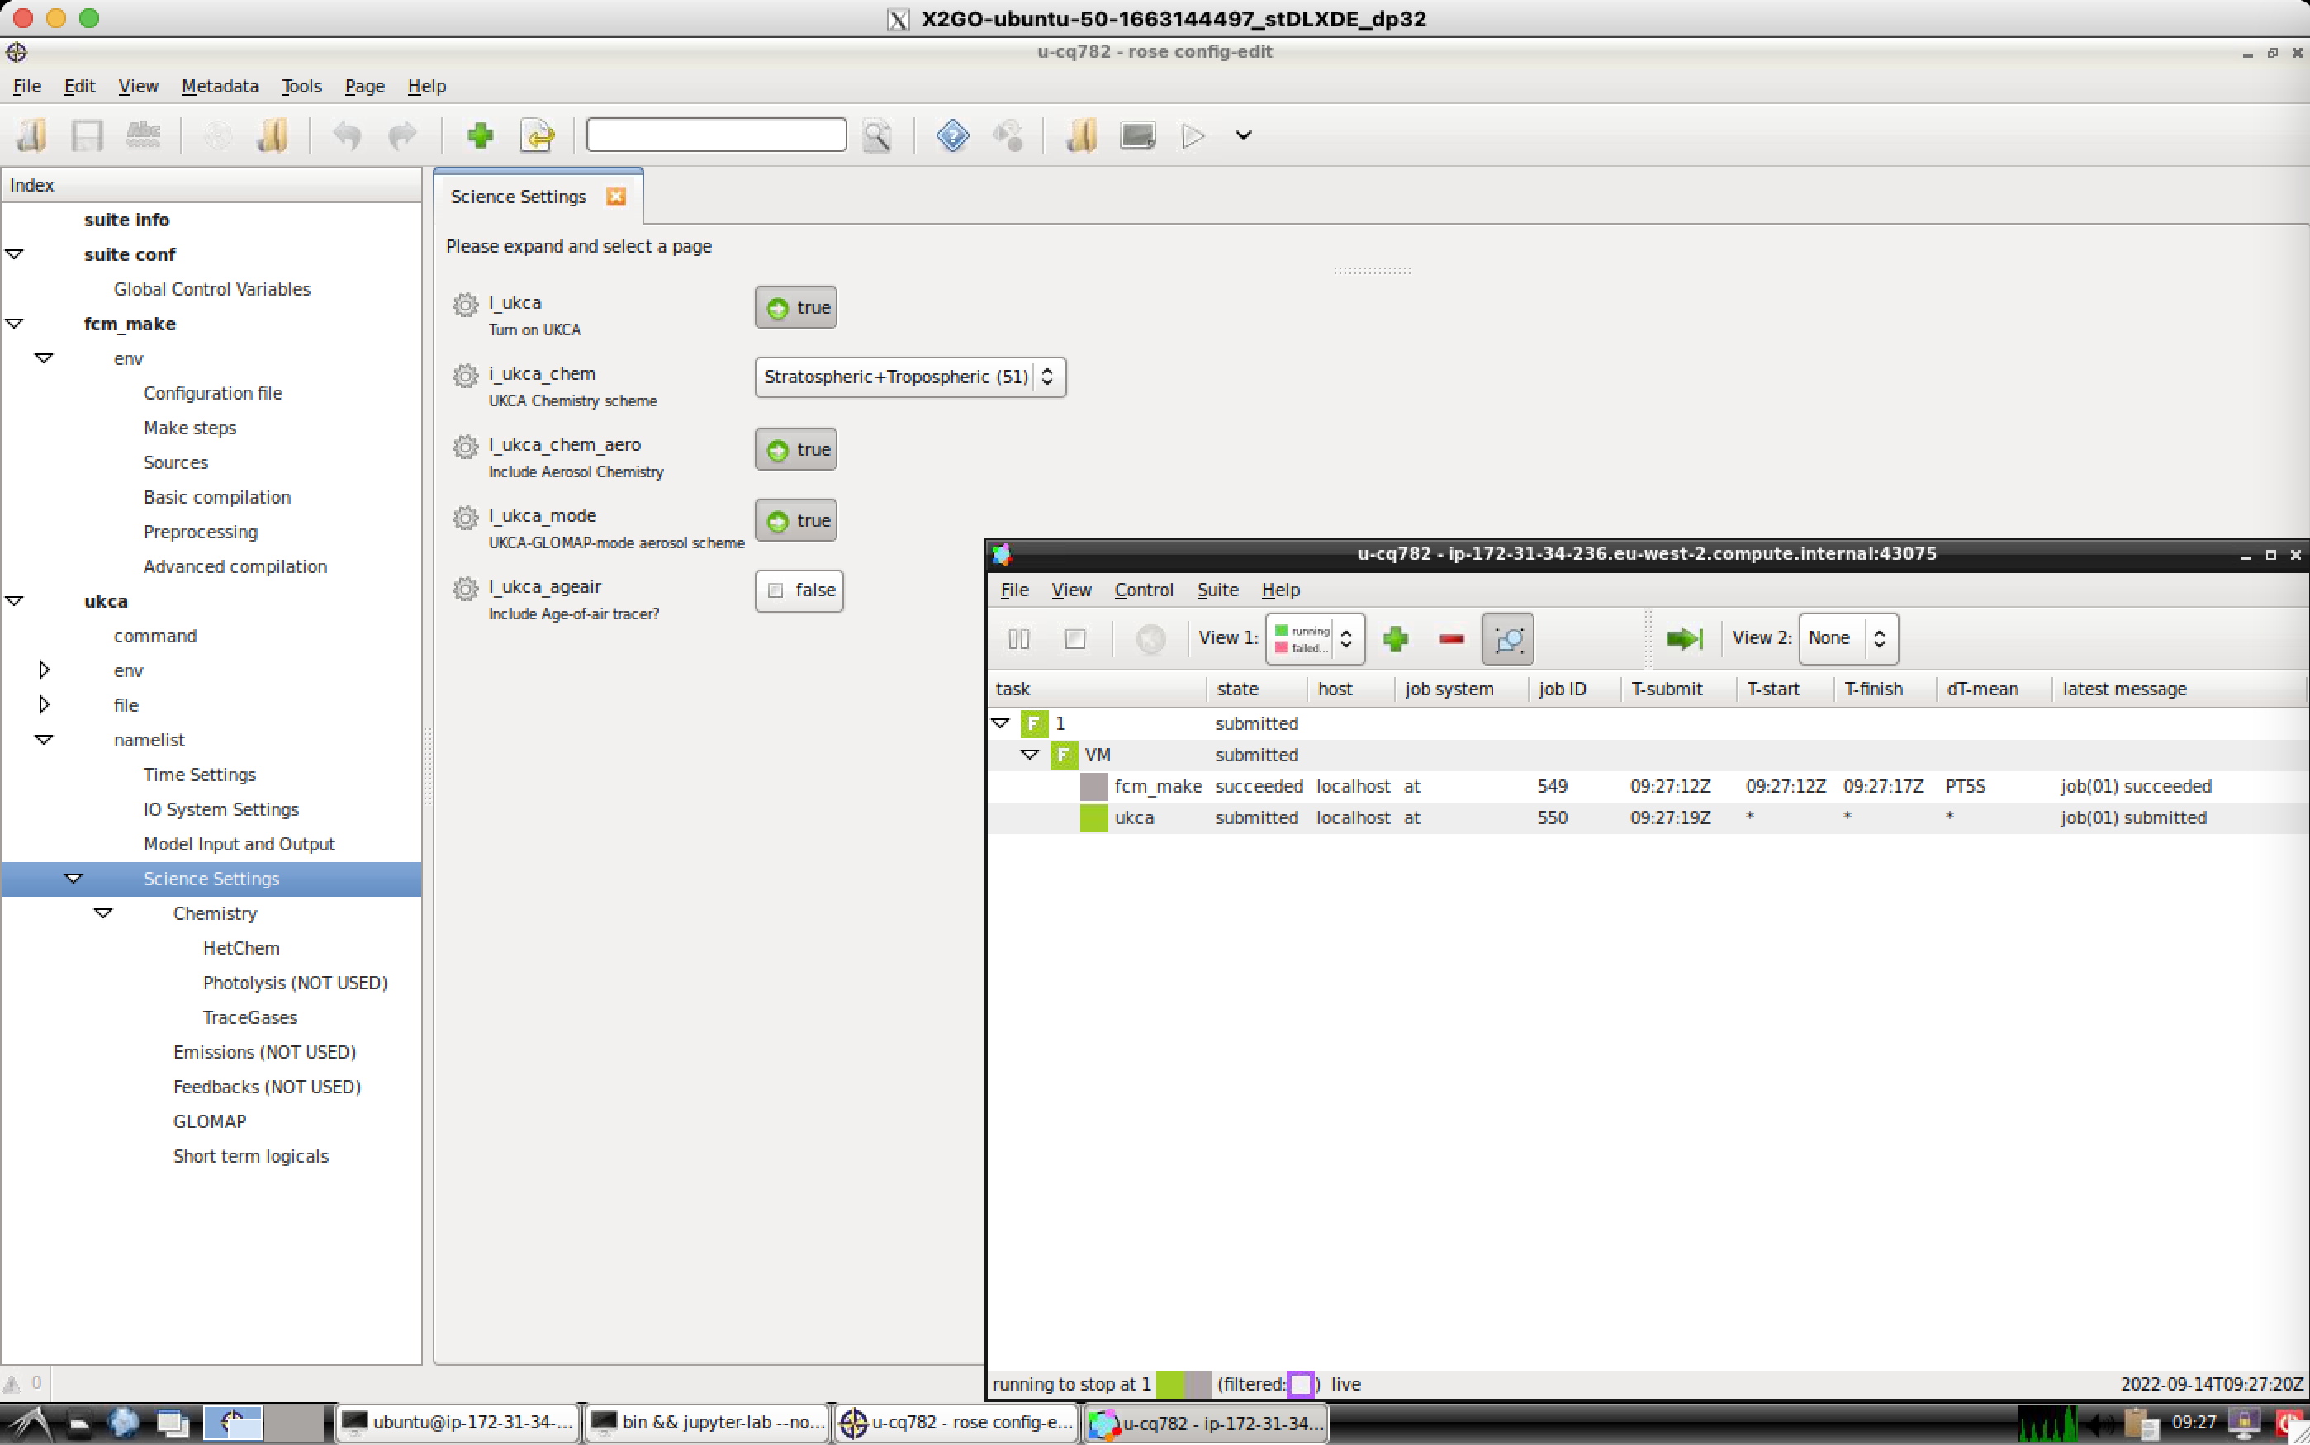Open Page menu in rose config-edit
This screenshot has width=2310, height=1445.
[364, 86]
